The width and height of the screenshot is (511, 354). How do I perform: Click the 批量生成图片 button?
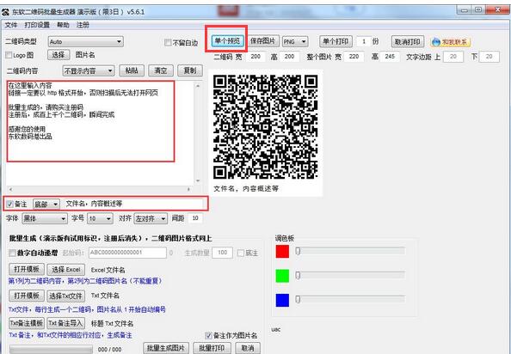tap(166, 348)
